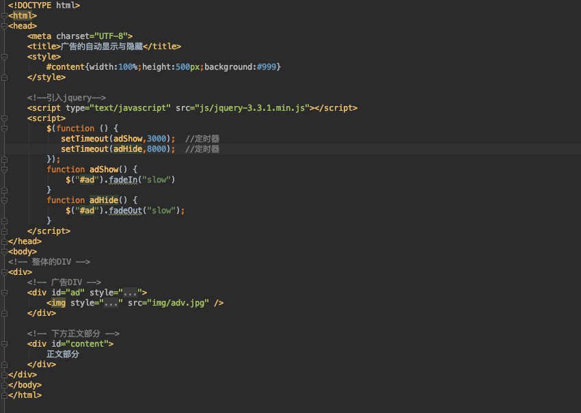Click the 下方正文部分 comment
The image size is (581, 413).
pyautogui.click(x=73, y=334)
